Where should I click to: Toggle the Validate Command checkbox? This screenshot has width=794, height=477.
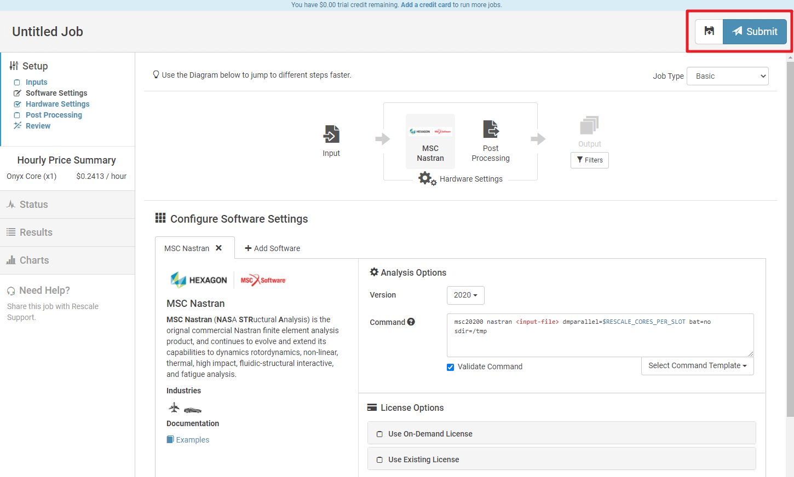[450, 367]
